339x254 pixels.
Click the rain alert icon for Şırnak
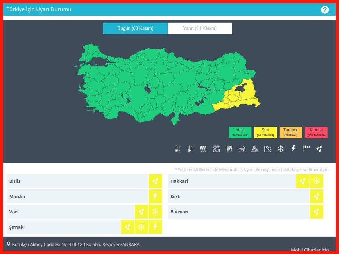[x=127, y=227]
